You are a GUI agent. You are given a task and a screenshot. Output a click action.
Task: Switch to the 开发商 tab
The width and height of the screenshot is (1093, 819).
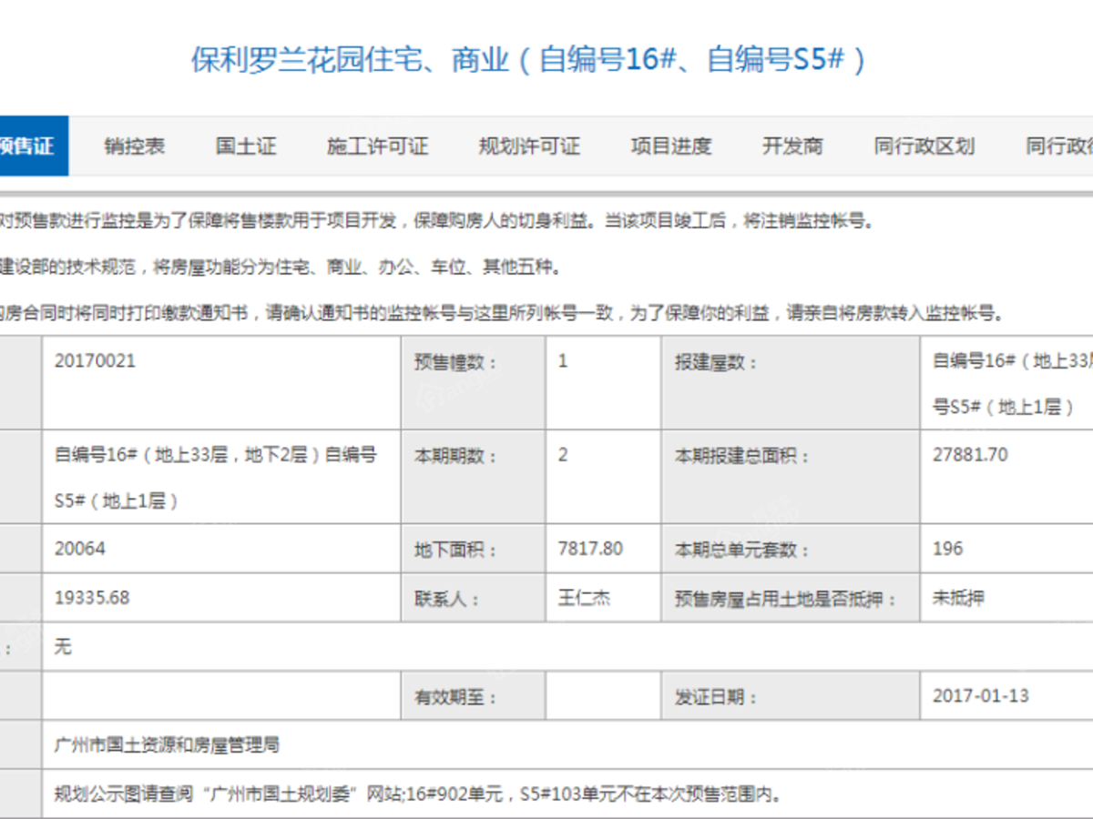792,147
